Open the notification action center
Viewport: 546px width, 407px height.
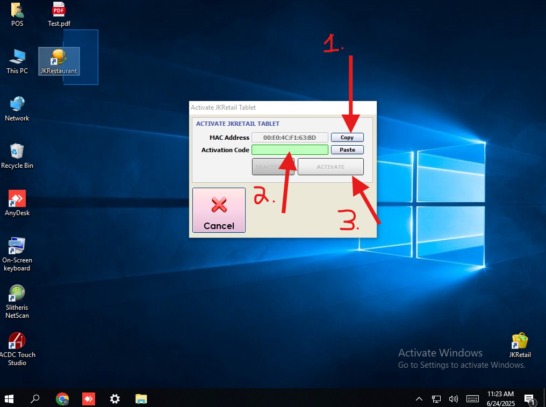pos(530,399)
